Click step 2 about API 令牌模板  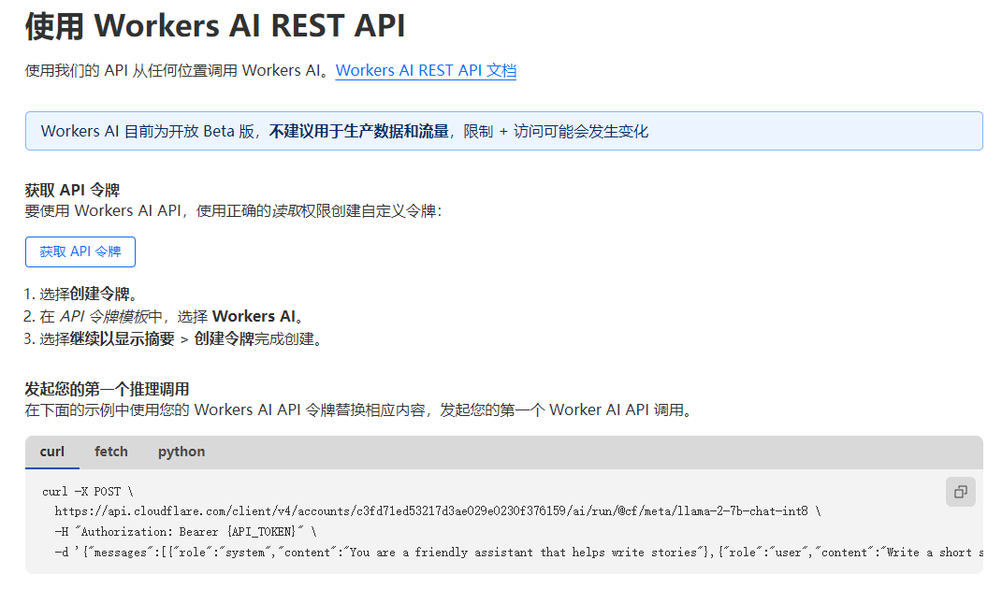(164, 316)
